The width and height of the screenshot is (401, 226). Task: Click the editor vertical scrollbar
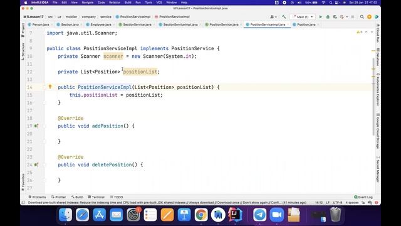click(x=373, y=97)
